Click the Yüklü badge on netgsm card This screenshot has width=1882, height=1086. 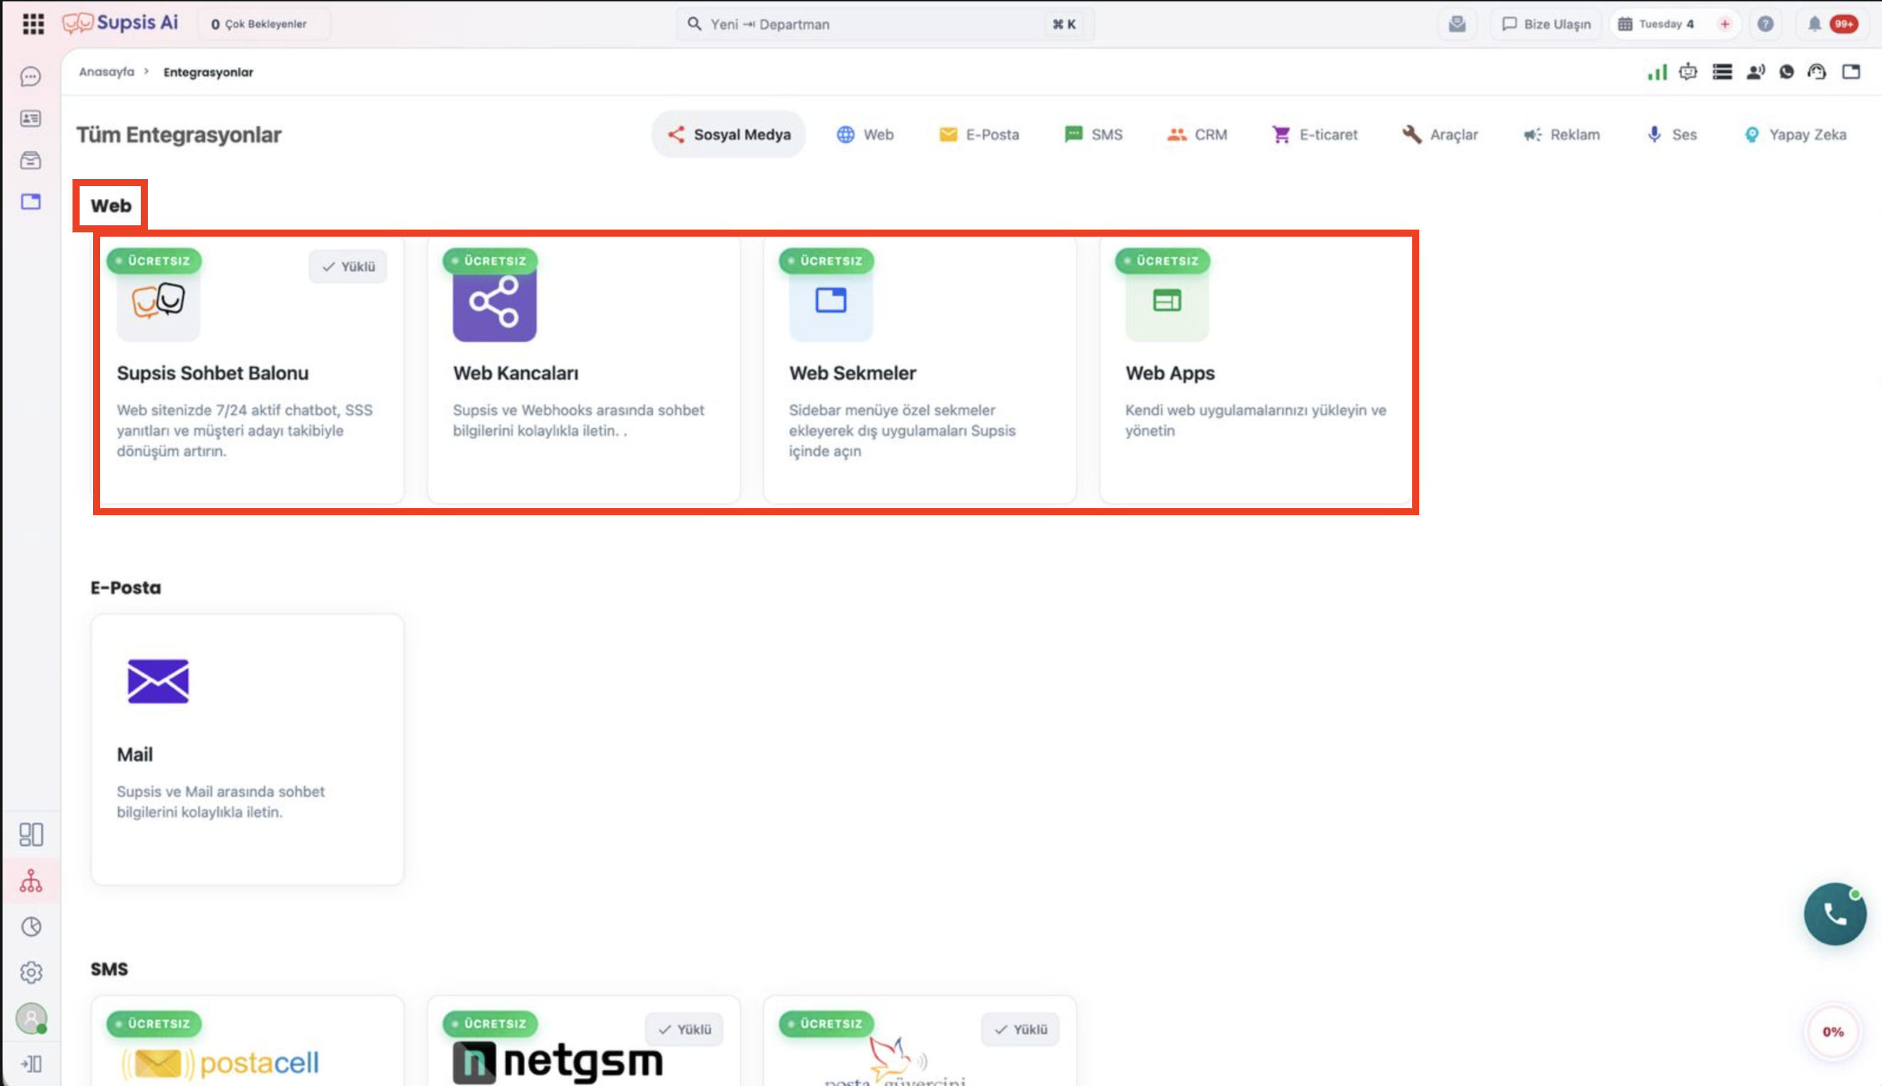(x=684, y=1029)
